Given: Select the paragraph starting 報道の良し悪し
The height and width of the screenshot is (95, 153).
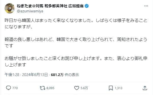Looking at the screenshot, I should pyautogui.click(x=76, y=43).
